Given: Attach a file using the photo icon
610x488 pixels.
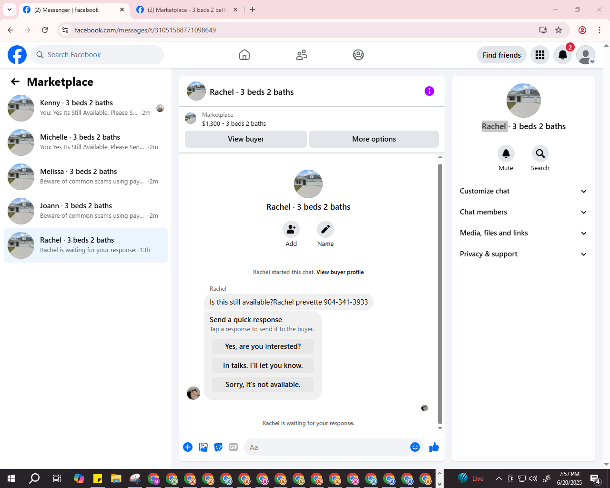Looking at the screenshot, I should pos(203,447).
